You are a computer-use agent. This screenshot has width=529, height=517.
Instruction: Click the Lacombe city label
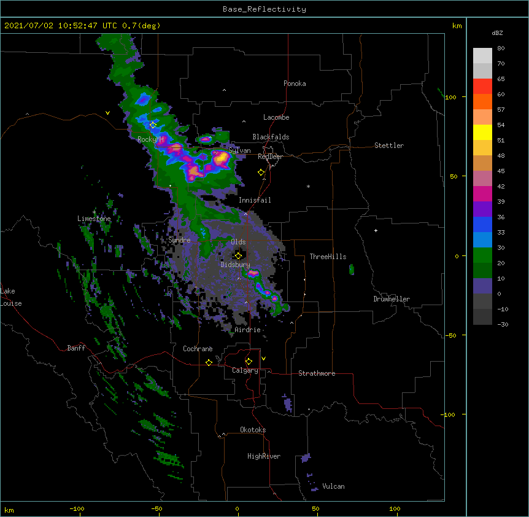(x=276, y=117)
